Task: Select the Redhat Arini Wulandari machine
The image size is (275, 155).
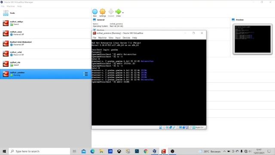Action: [46, 43]
